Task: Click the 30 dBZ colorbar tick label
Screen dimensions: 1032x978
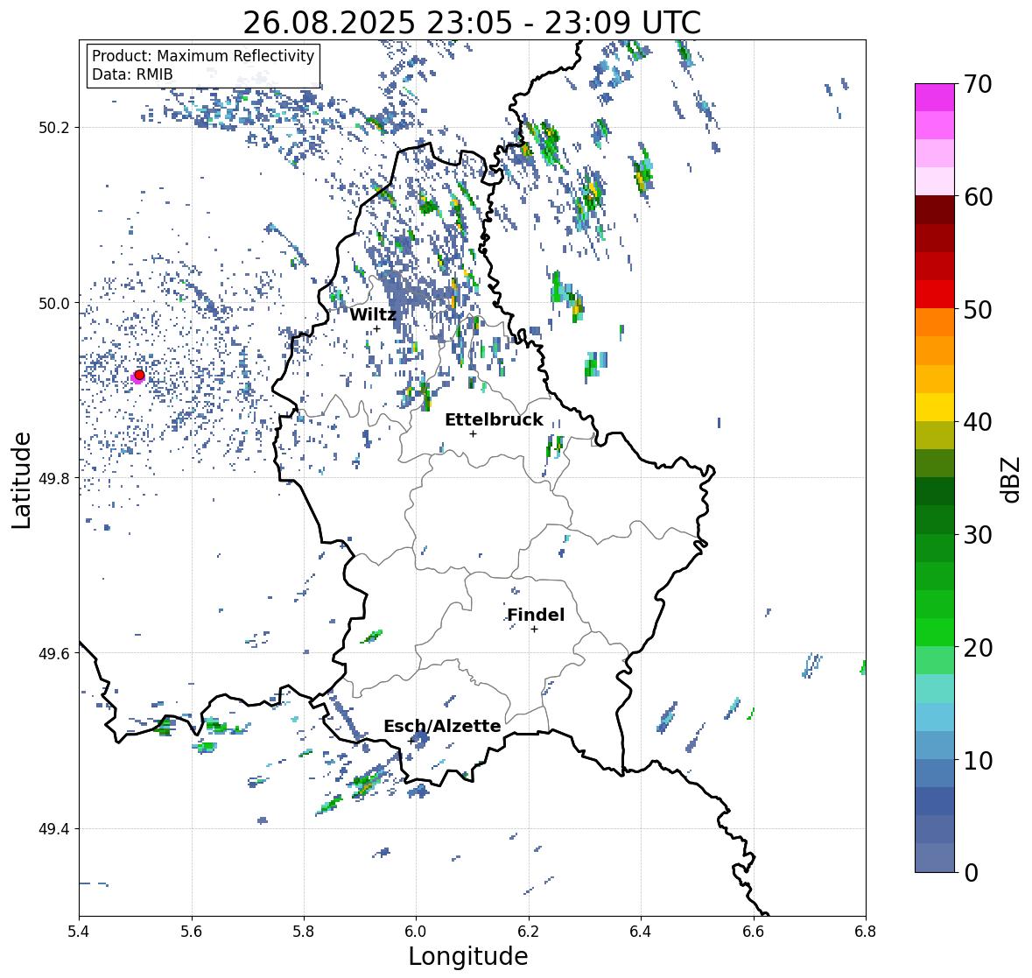Action: pyautogui.click(x=978, y=534)
